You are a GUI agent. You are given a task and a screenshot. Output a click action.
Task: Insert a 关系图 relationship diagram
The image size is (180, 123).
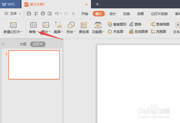(x=115, y=31)
